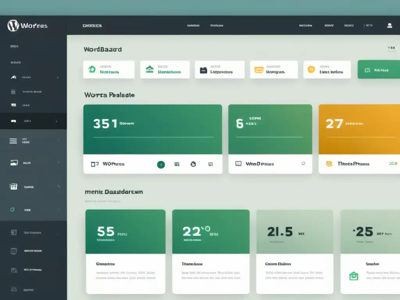Viewport: 400px width, 300px height.
Task: Click the orange circle icon in fifth shortcut card
Action: coord(311,70)
